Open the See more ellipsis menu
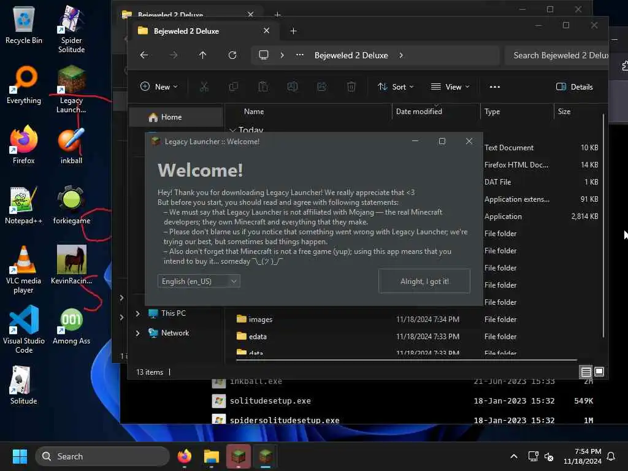 (495, 86)
